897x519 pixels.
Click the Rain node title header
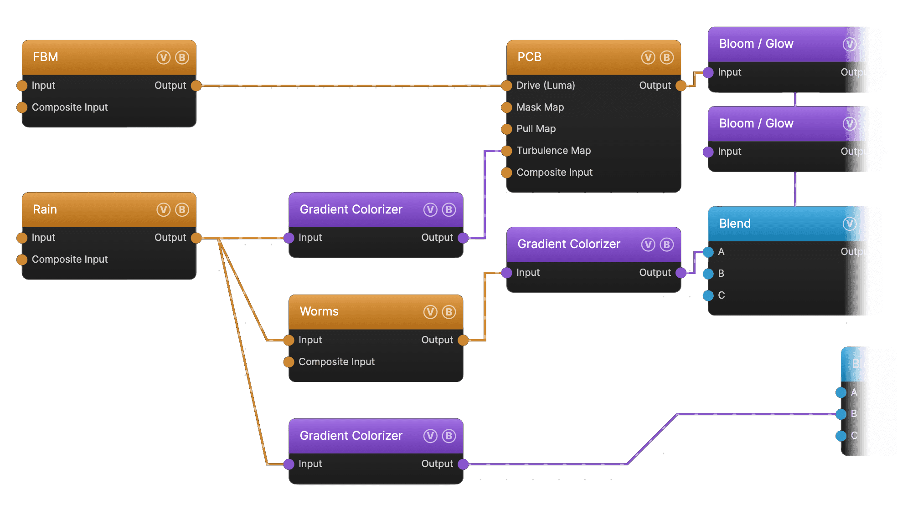109,209
